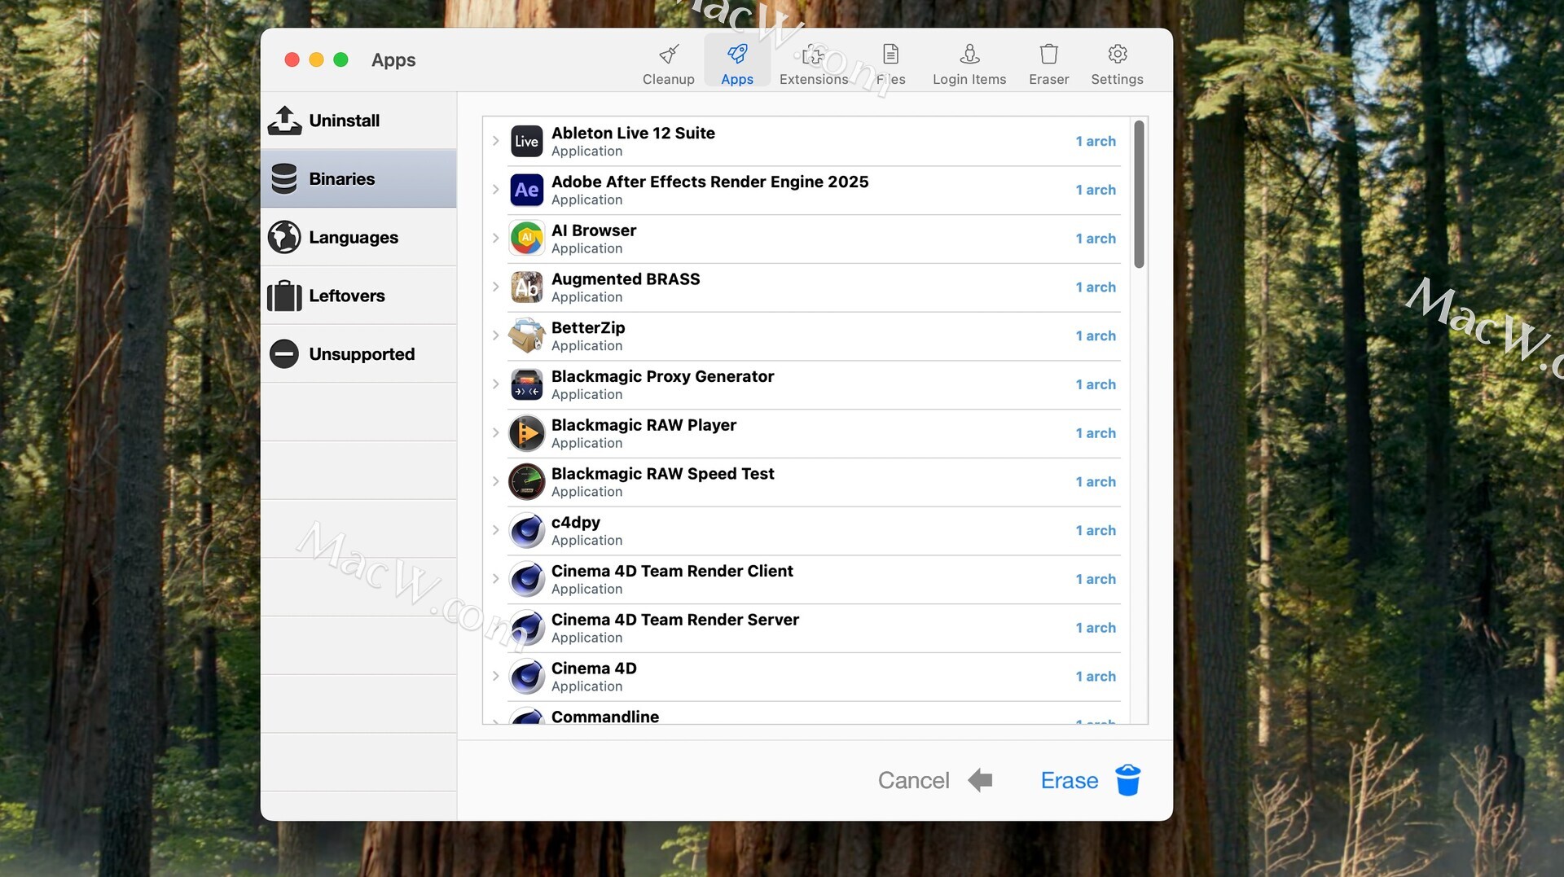Expand the Cinema 4D Team Render Client row
The width and height of the screenshot is (1564, 877).
click(495, 579)
